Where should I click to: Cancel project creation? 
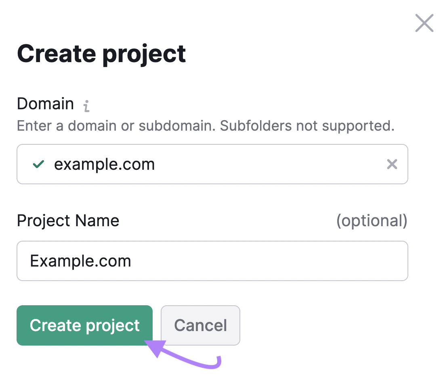tap(200, 325)
